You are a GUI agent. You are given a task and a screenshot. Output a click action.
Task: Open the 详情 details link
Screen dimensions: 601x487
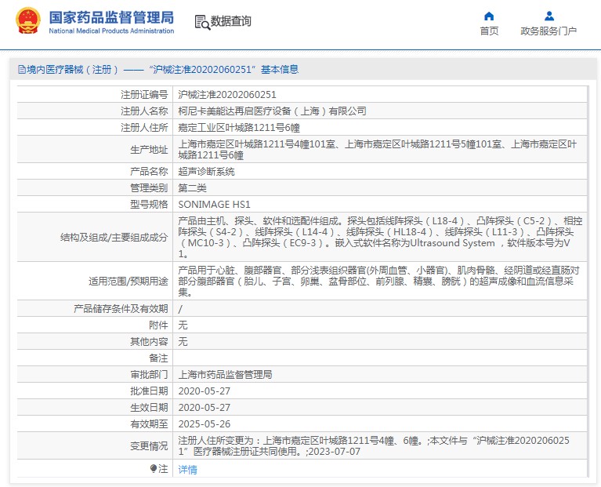(x=187, y=470)
